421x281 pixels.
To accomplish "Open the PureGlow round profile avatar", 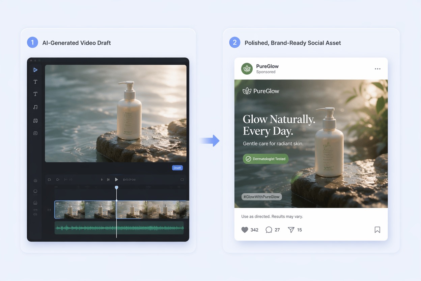I will tap(247, 69).
